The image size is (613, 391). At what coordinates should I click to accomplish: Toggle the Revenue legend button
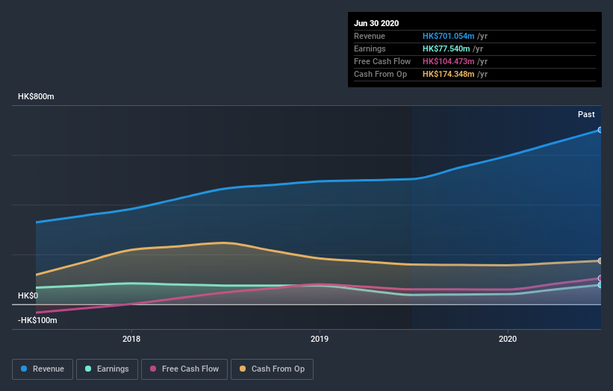pyautogui.click(x=43, y=369)
